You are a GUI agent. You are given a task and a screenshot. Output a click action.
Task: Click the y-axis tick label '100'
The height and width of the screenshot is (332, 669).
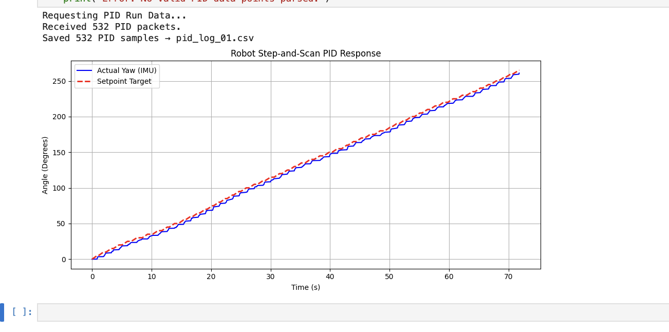click(59, 188)
